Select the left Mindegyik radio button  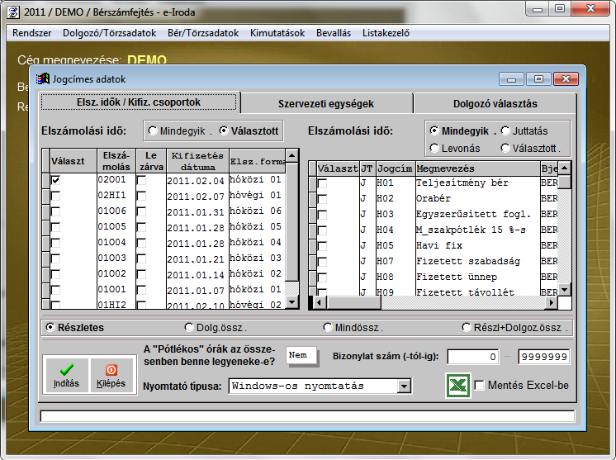[x=153, y=130]
